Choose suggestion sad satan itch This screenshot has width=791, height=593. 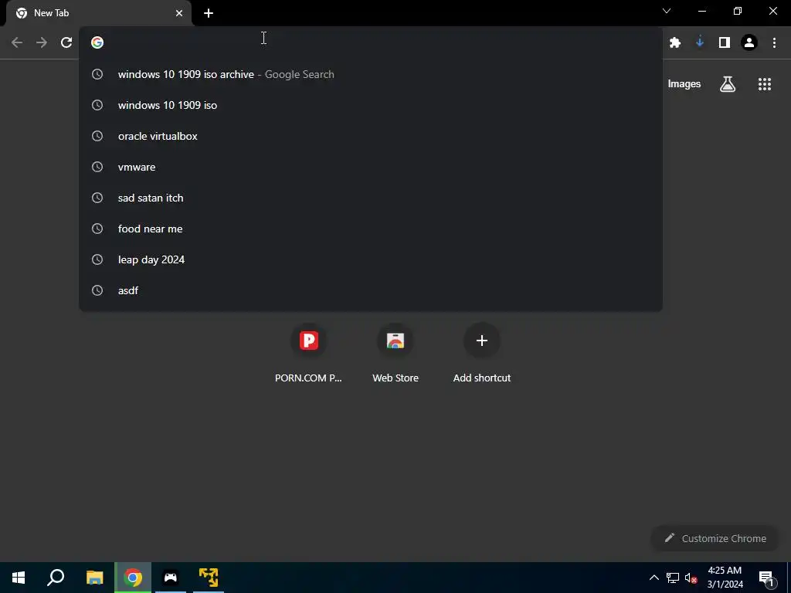click(371, 198)
